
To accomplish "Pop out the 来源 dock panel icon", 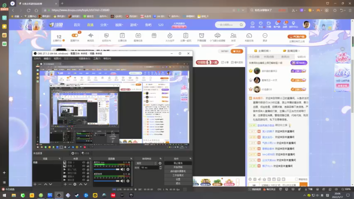I will [90, 159].
